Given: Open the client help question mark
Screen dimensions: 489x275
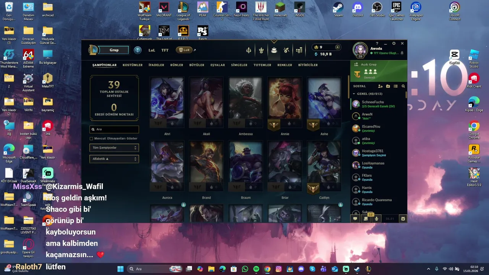Looking at the screenshot, I should [377, 44].
